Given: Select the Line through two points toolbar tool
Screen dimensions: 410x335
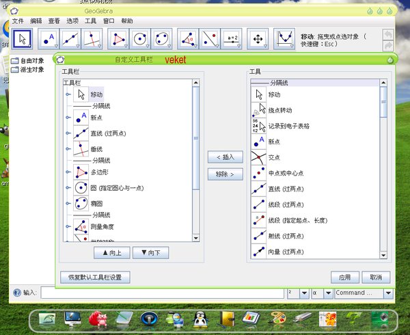Looking at the screenshot, I should point(70,39).
